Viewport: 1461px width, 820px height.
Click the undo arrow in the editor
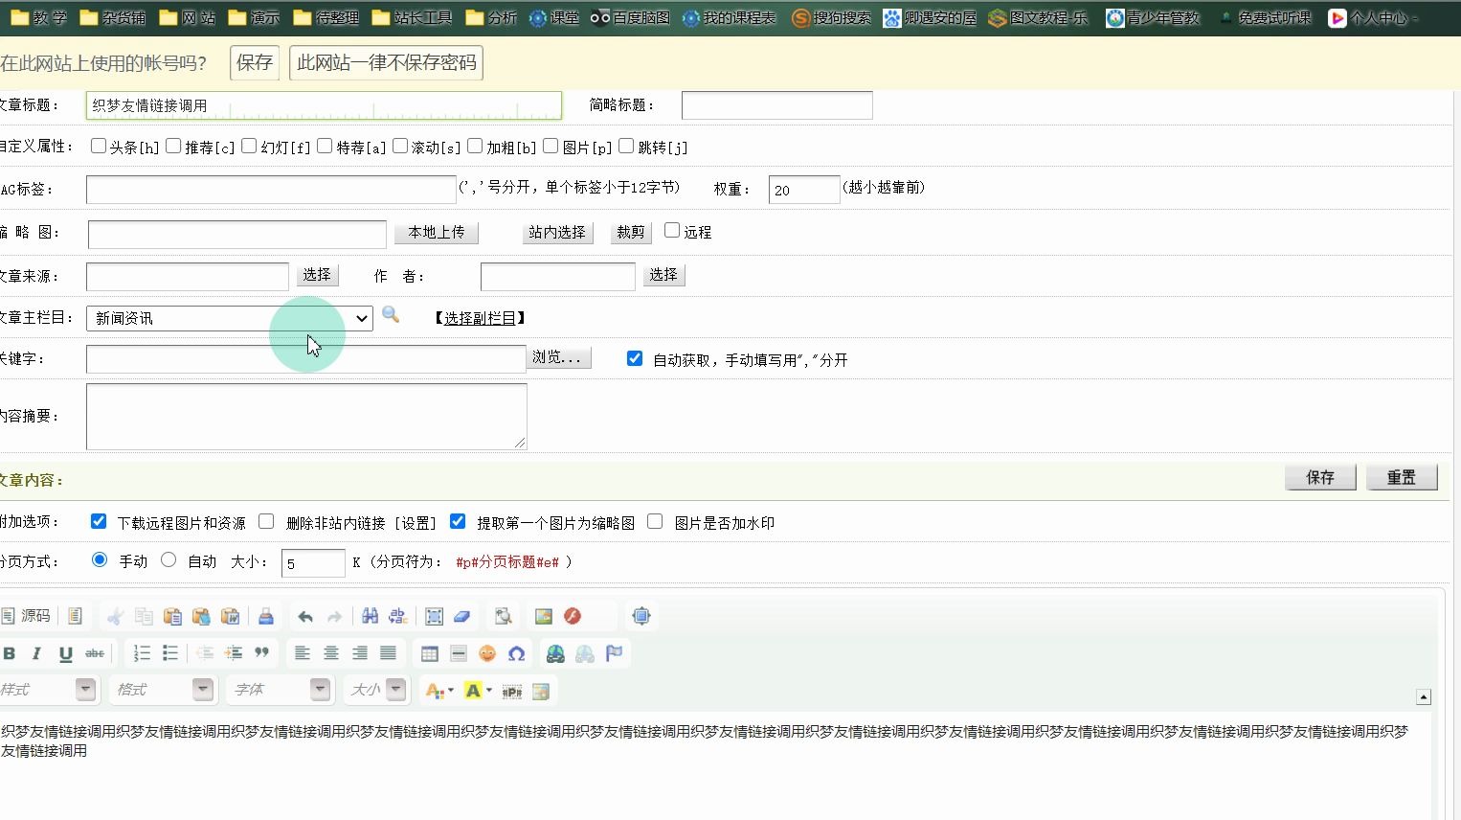coord(305,616)
